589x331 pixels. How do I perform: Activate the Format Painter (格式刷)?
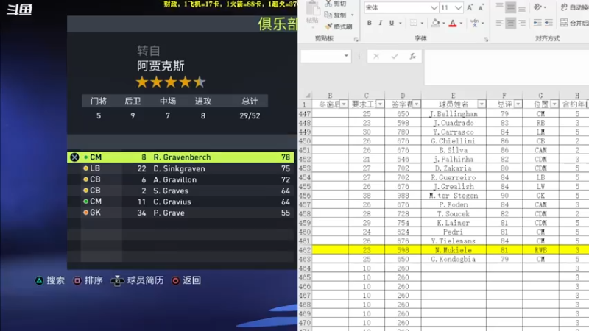(x=339, y=26)
